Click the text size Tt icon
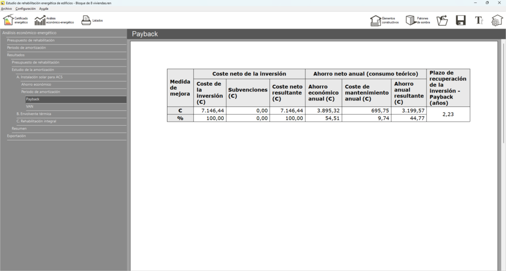The height and width of the screenshot is (271, 506). 479,20
